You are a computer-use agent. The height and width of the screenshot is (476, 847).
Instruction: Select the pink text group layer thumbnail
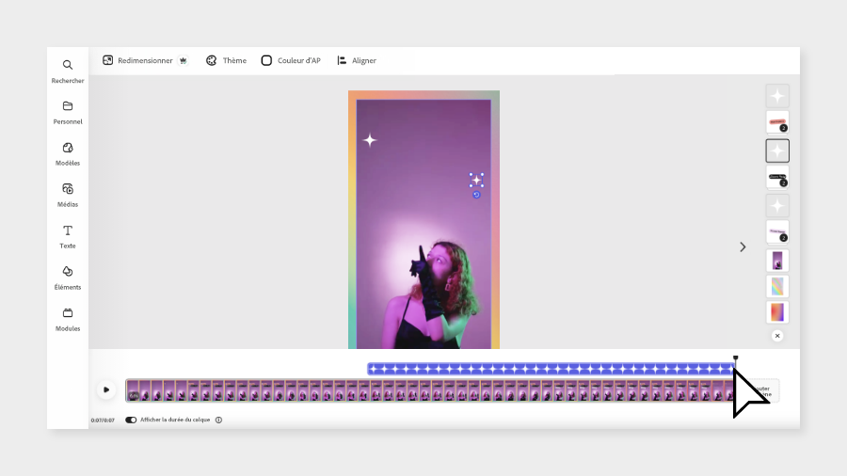click(777, 232)
